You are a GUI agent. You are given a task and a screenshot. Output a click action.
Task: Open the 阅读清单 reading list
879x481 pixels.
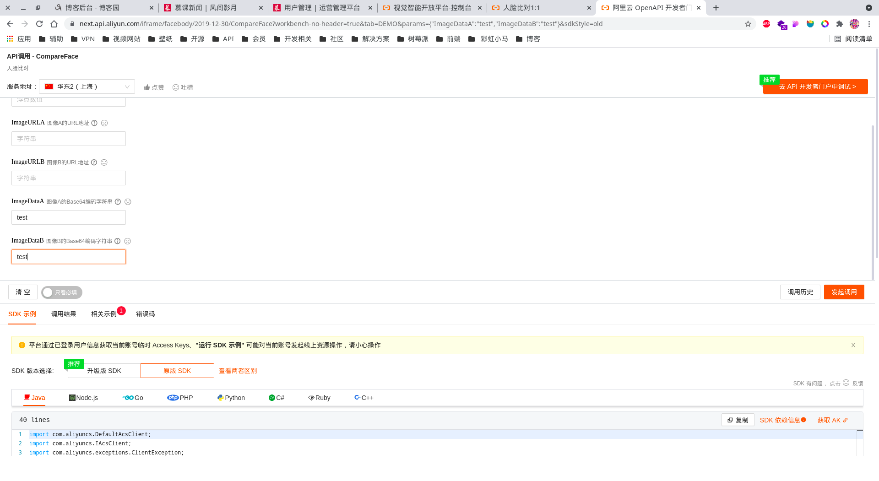(x=853, y=39)
